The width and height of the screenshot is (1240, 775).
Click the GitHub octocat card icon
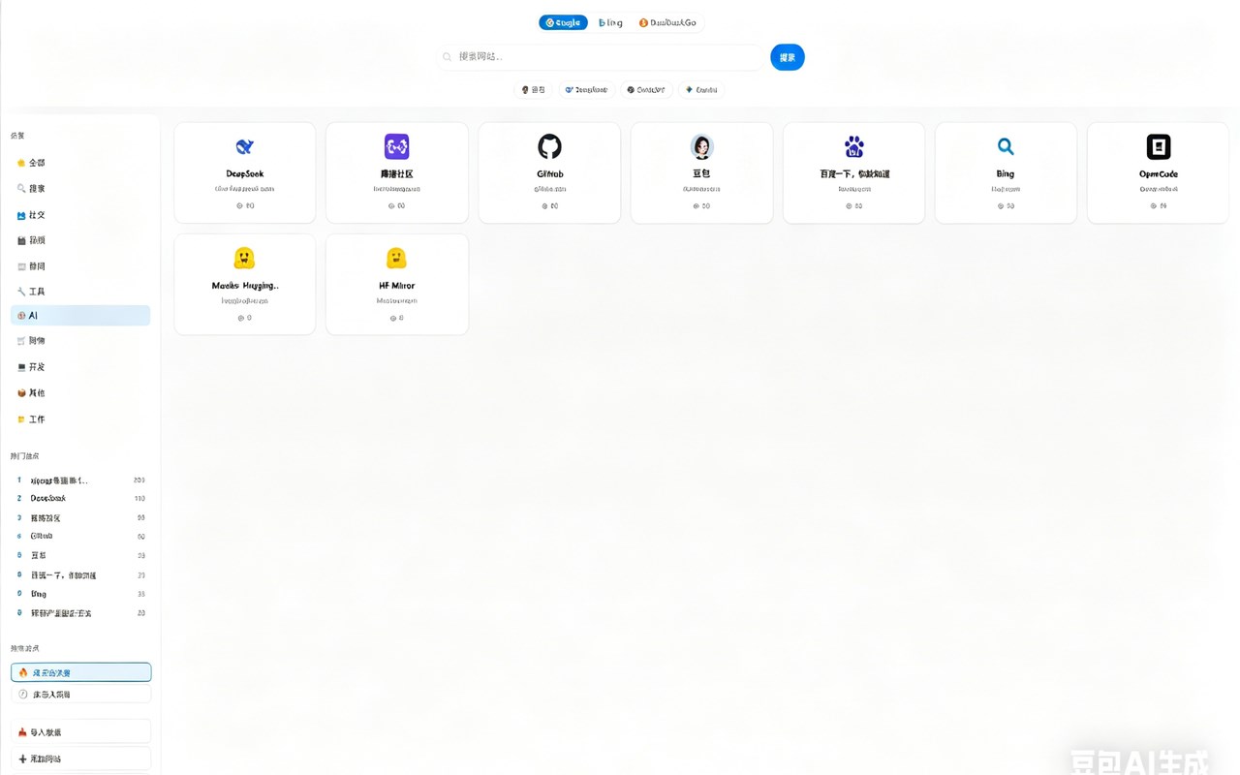[549, 146]
